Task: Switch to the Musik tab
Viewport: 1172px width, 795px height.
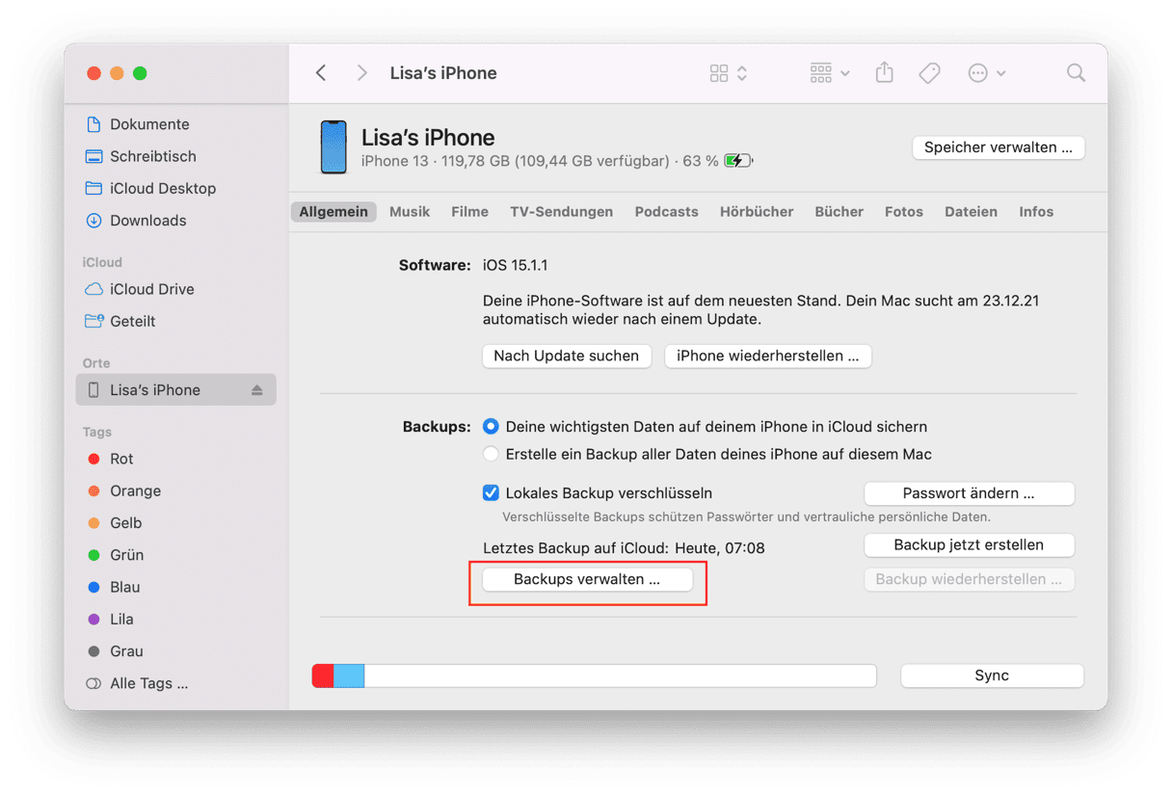Action: (410, 212)
